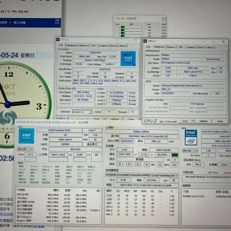Click the Intel processor logo in HWiNFO CPU panel
Image resolution: width=231 pixels, height=231 pixels.
click(x=26, y=136)
